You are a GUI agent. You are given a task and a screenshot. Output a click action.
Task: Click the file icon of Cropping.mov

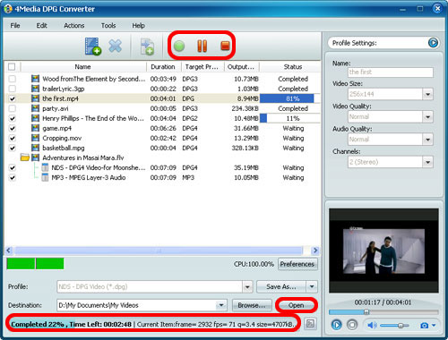click(35, 138)
